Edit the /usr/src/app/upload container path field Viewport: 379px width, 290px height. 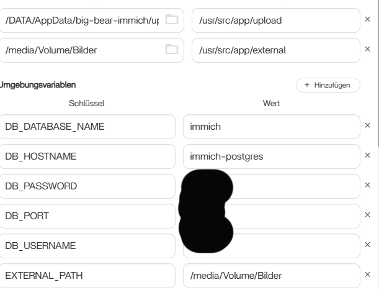coord(273,20)
